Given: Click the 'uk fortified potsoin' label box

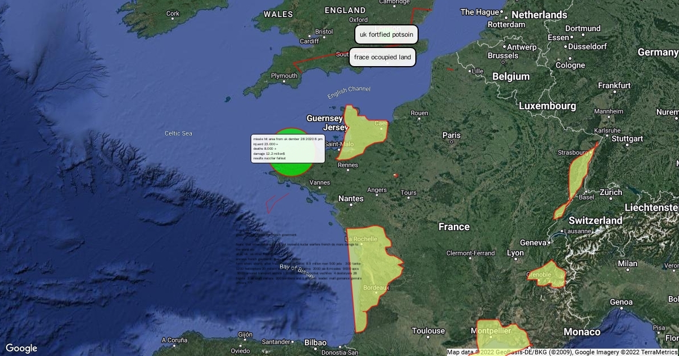Looking at the screenshot, I should coord(386,34).
